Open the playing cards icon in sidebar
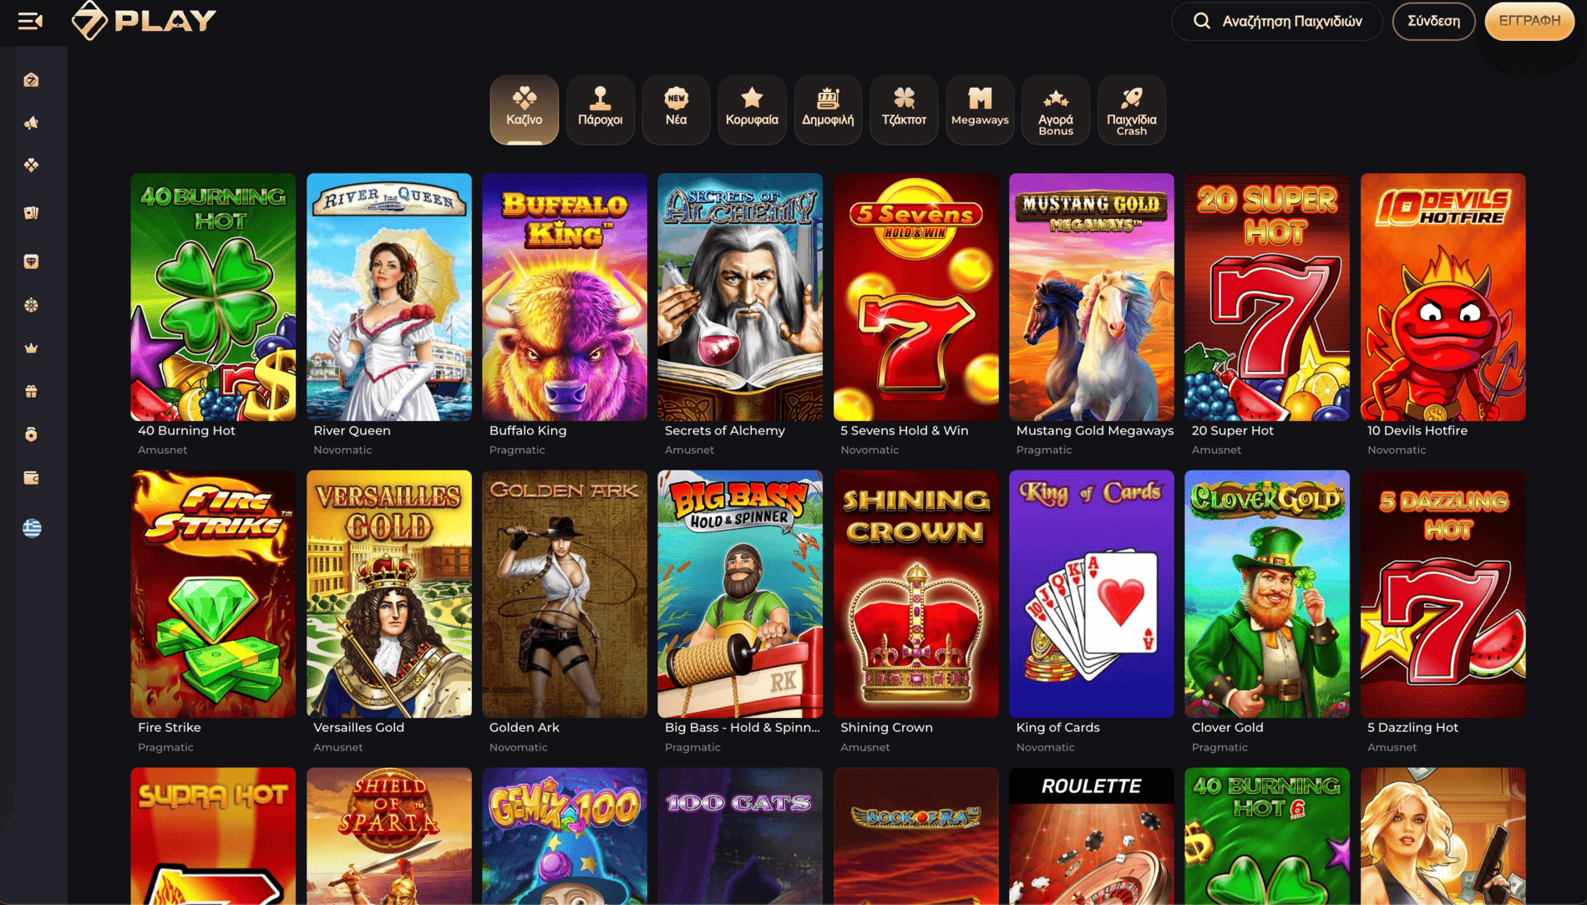The height and width of the screenshot is (905, 1587). 32,213
